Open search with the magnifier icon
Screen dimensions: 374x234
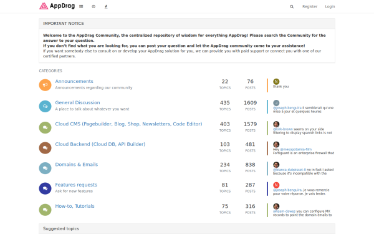(292, 6)
